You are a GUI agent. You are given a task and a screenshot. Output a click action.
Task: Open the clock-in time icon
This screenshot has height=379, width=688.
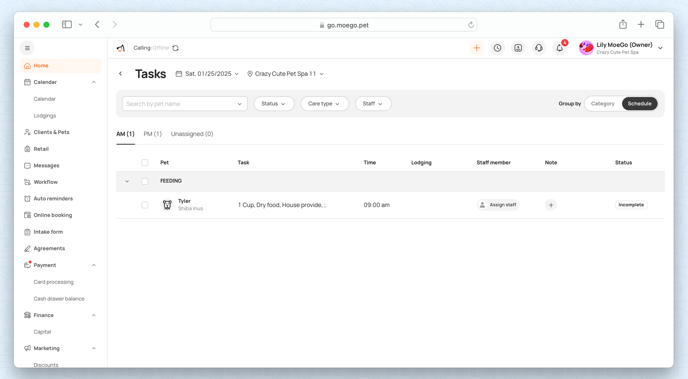497,48
